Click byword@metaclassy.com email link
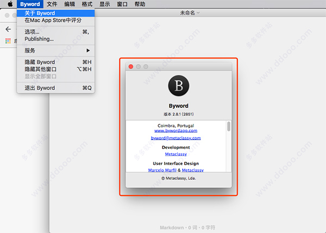The width and height of the screenshot is (326, 233). click(x=175, y=138)
